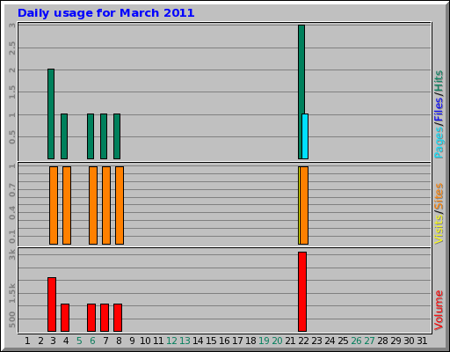The height and width of the screenshot is (352, 450).
Task: Click day label '1' on the x-axis
Action: pyautogui.click(x=27, y=341)
